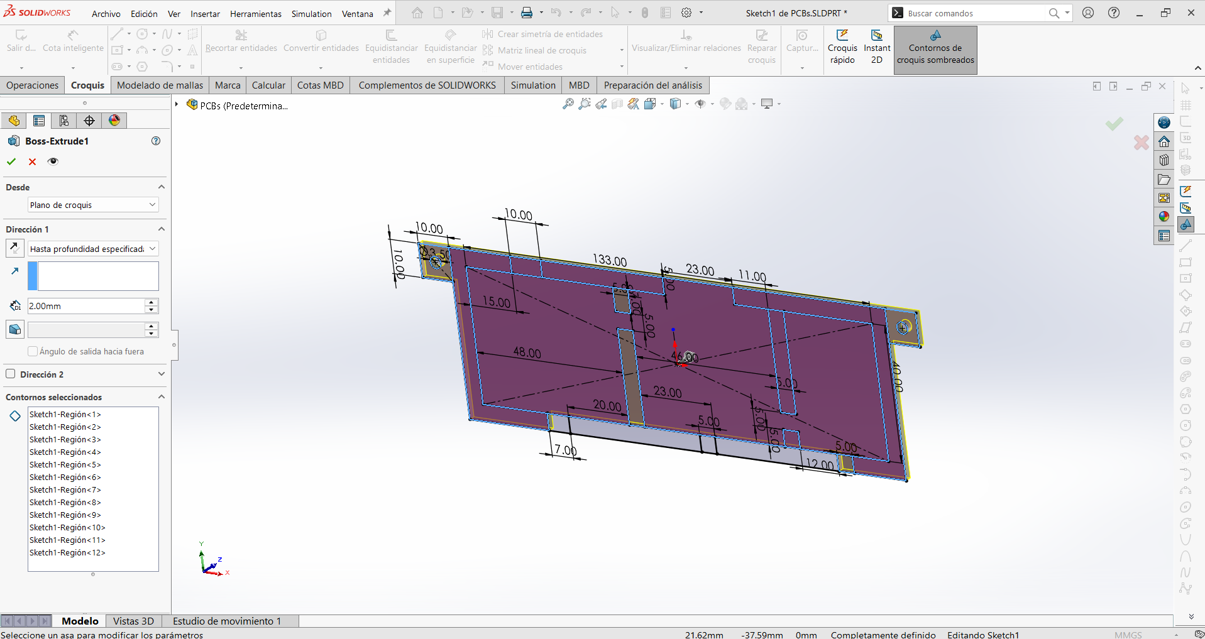Toggle detailed preview eye icon

point(53,161)
